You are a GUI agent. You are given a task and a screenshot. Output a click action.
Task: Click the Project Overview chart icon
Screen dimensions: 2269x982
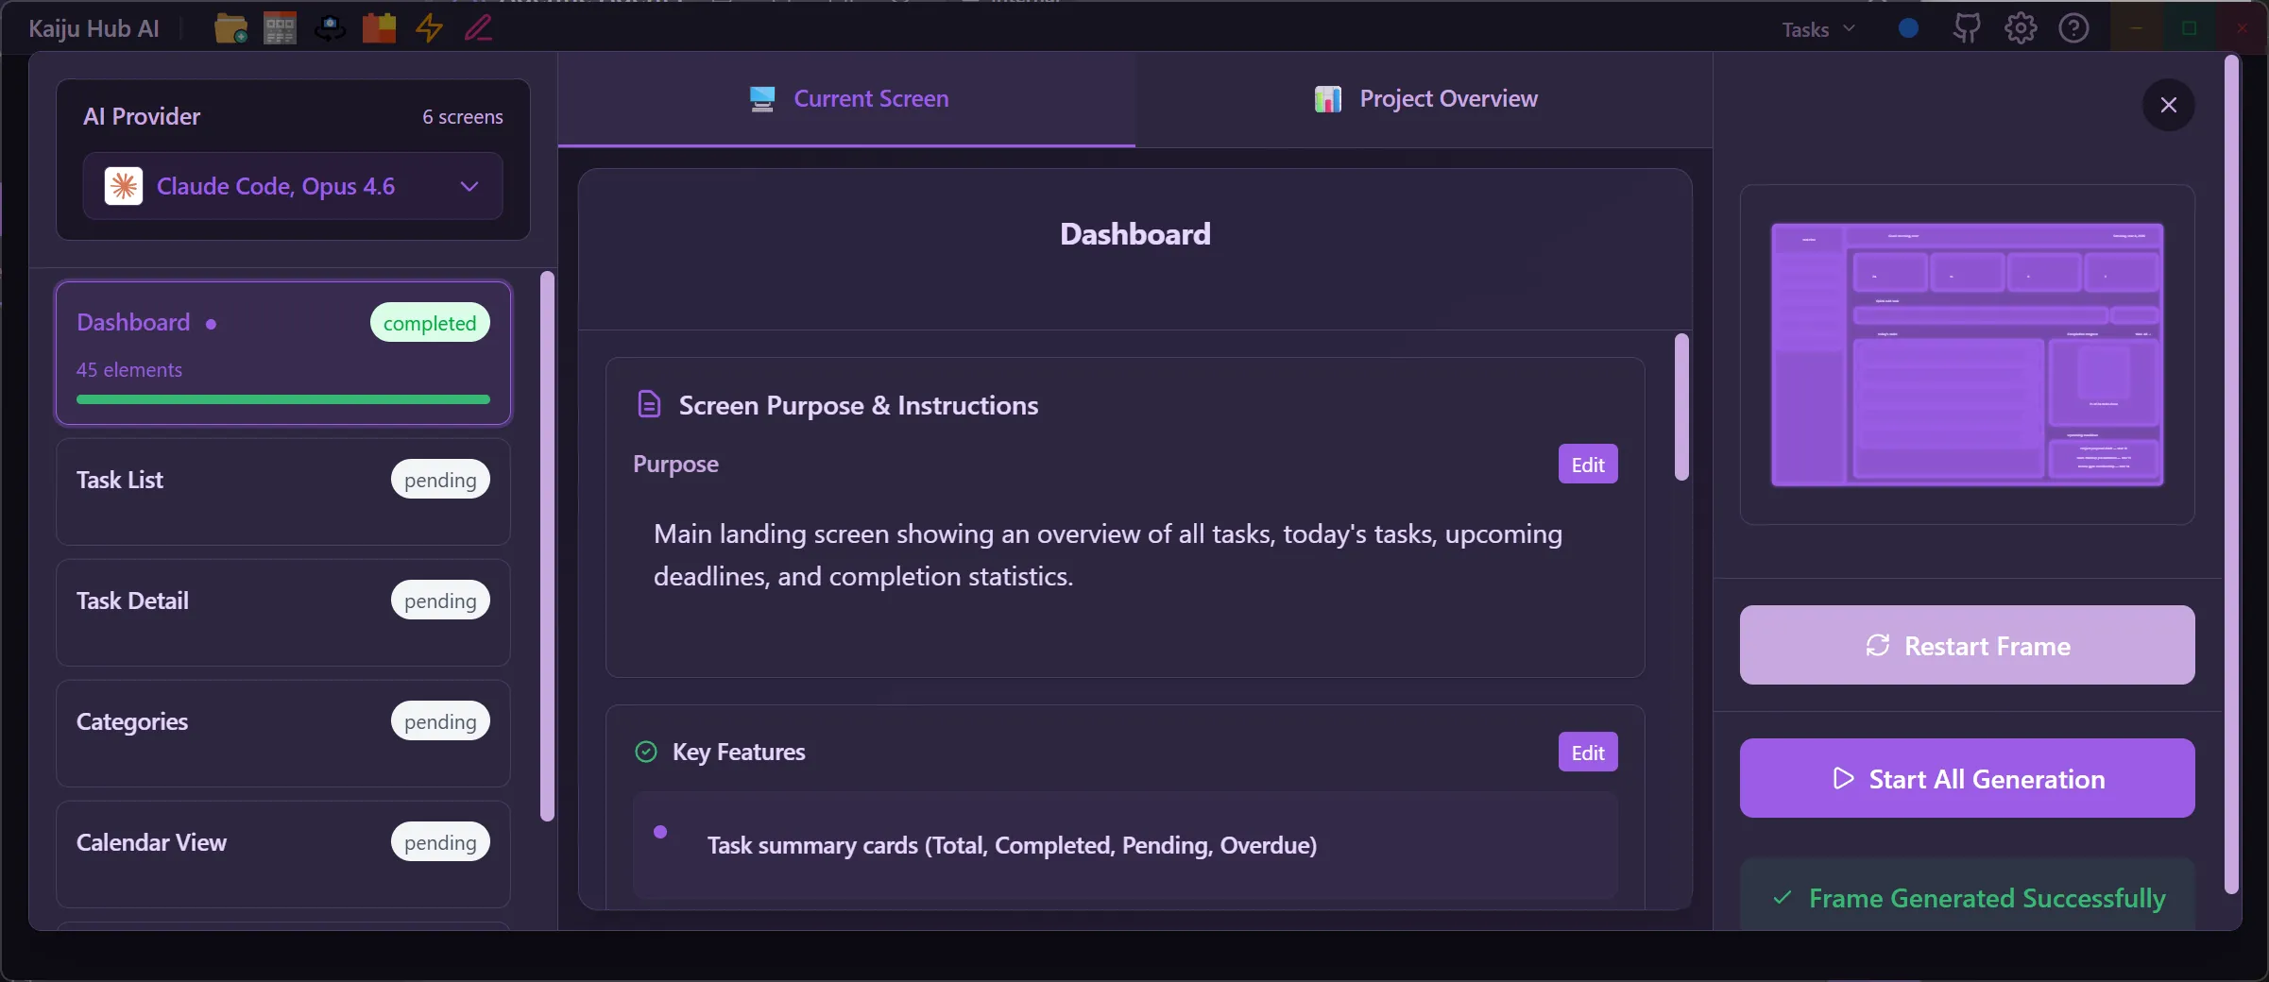(x=1328, y=99)
